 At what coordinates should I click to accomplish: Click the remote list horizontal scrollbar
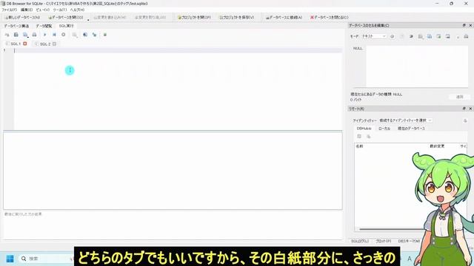[x=392, y=229]
